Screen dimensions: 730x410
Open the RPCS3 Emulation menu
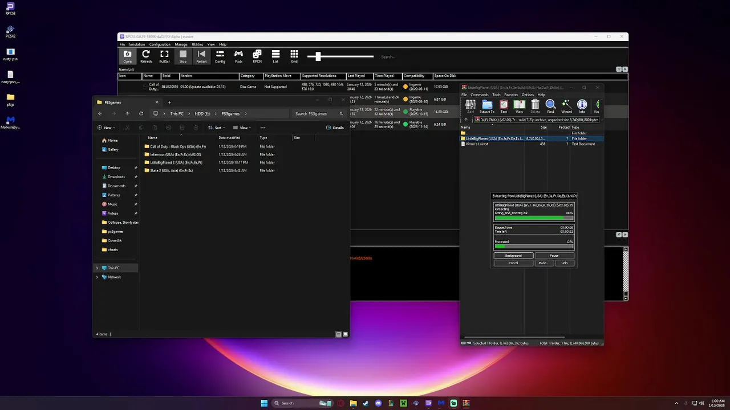[x=137, y=44]
